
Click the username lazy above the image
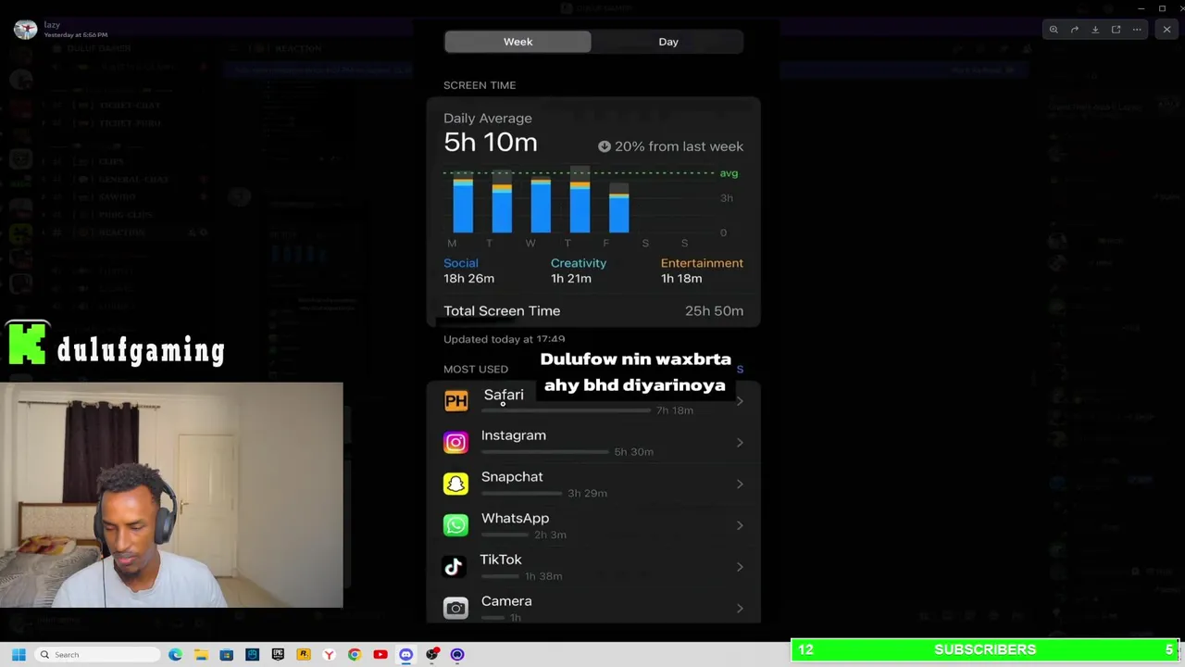[x=52, y=25]
